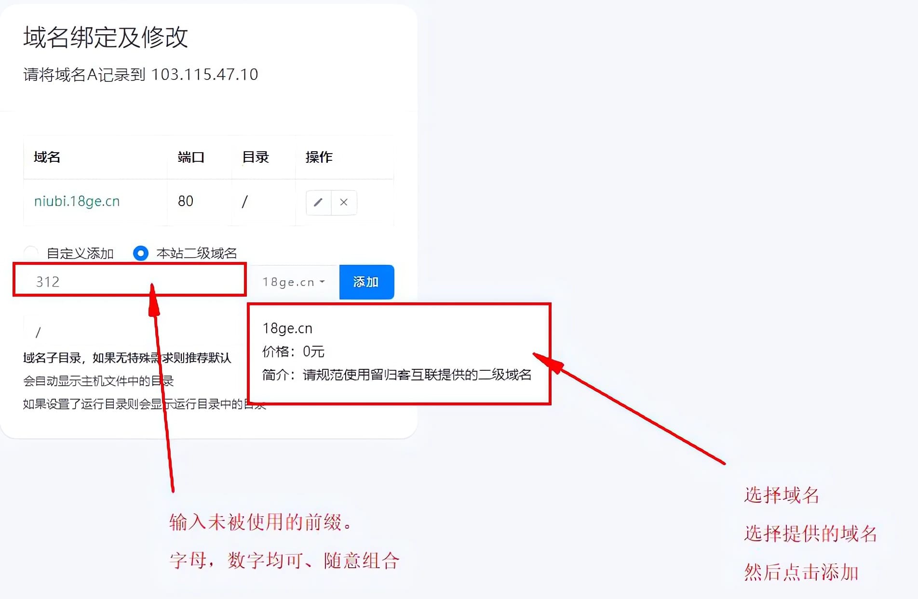Click the 操作 column header
The height and width of the screenshot is (599, 918).
pos(319,157)
